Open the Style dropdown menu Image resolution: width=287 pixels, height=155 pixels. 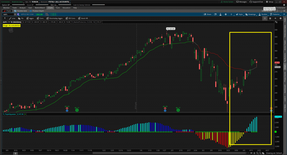pos(239,14)
